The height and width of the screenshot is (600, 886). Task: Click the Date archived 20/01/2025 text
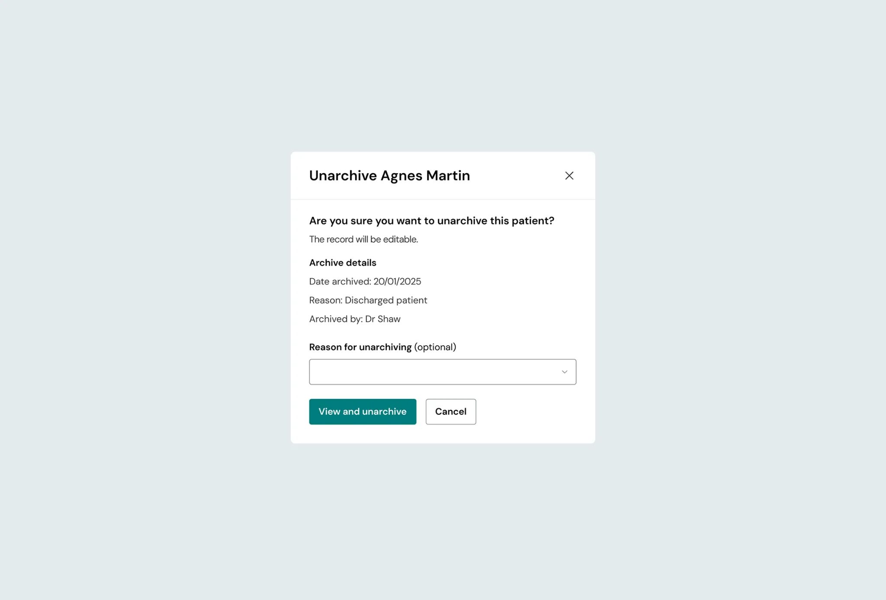click(365, 281)
